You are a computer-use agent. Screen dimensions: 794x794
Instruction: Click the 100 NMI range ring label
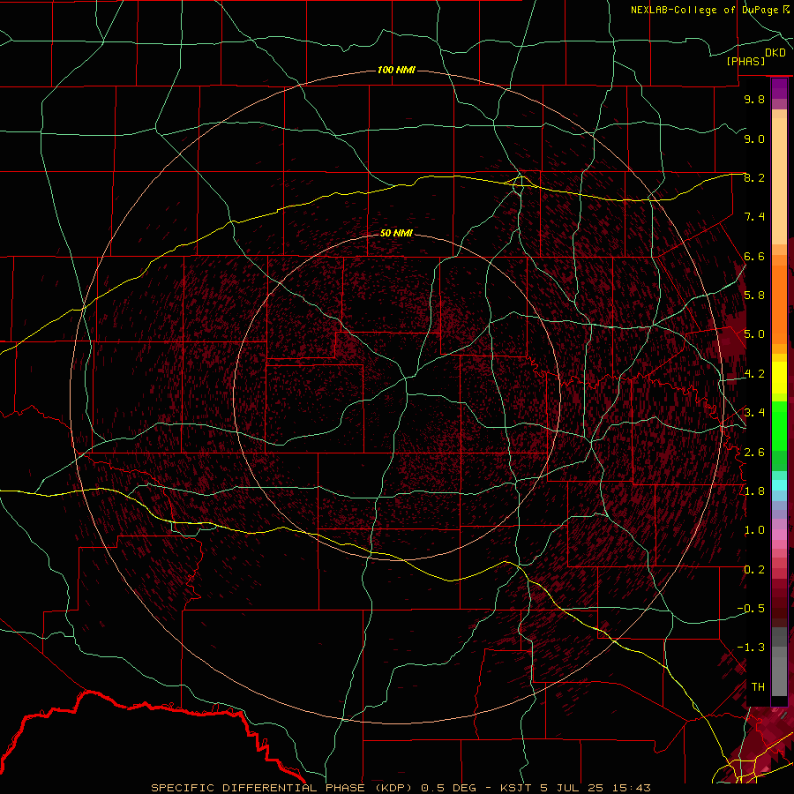coord(396,70)
